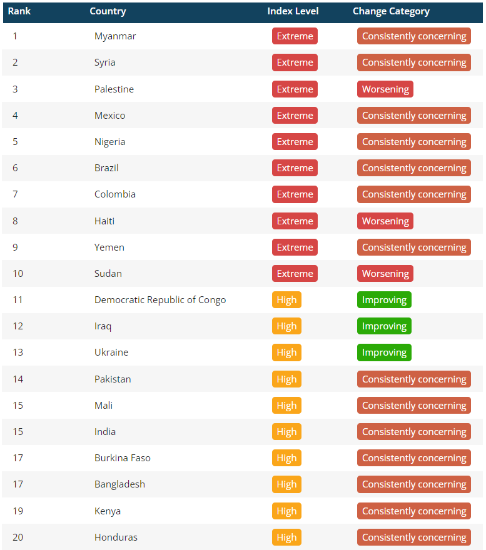Click Kenya's Consistently concerning badge
The height and width of the screenshot is (550, 486).
pos(414,511)
